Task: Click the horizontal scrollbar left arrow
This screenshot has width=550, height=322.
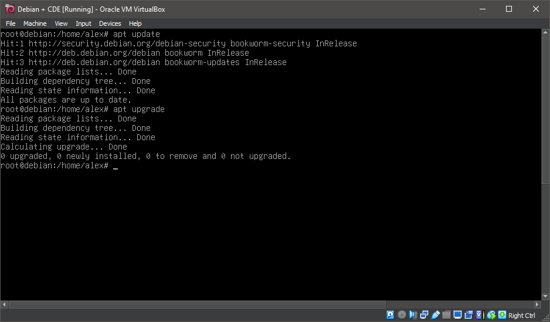Action: (5, 305)
